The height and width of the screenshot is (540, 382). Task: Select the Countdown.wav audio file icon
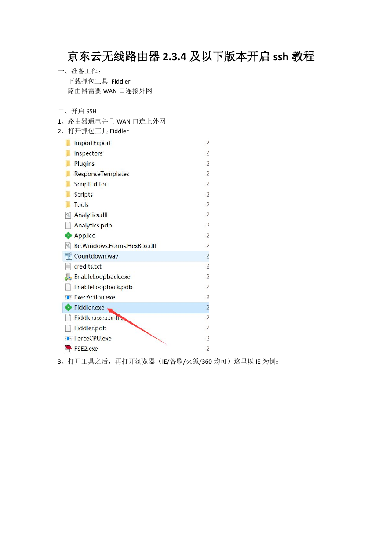[68, 256]
